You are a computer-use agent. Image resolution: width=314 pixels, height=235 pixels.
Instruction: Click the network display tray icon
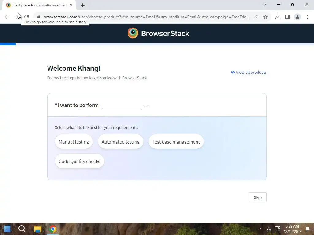click(x=278, y=229)
